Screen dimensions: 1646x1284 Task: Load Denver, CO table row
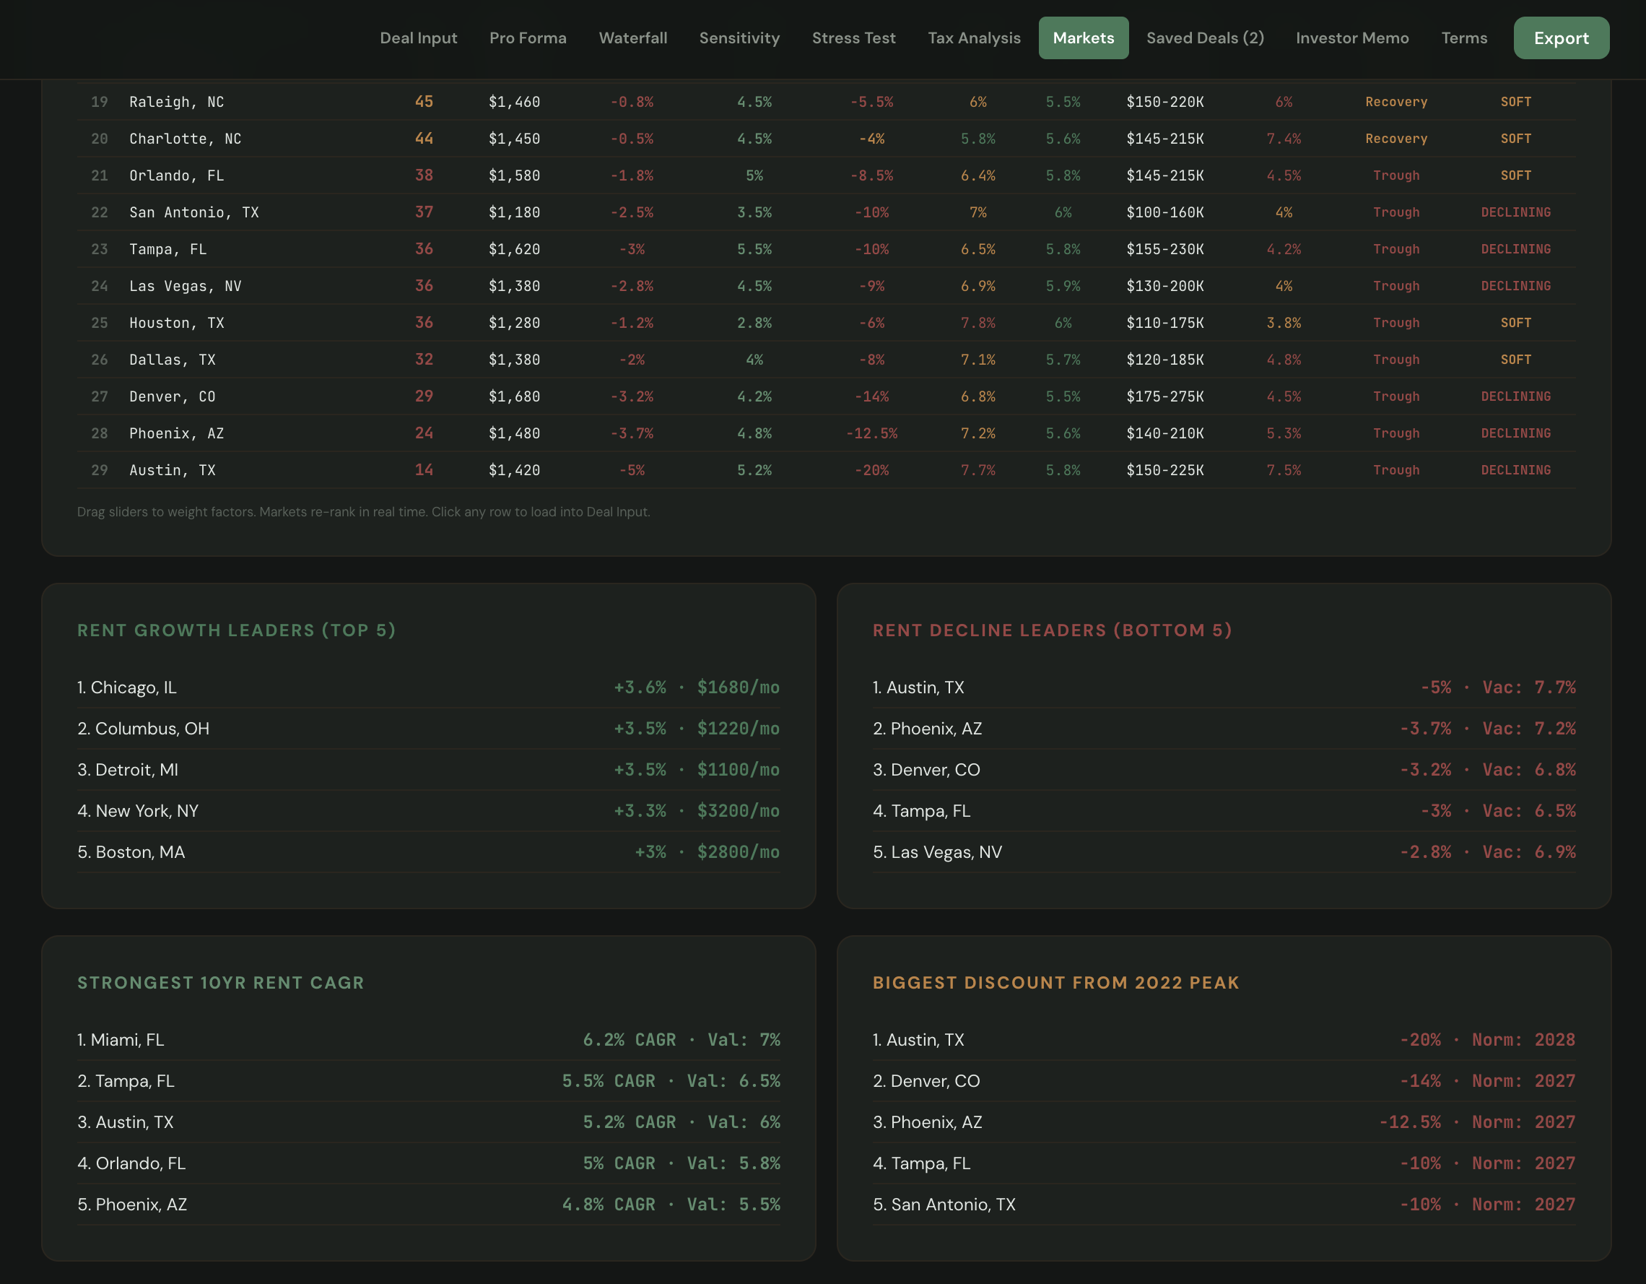click(826, 396)
